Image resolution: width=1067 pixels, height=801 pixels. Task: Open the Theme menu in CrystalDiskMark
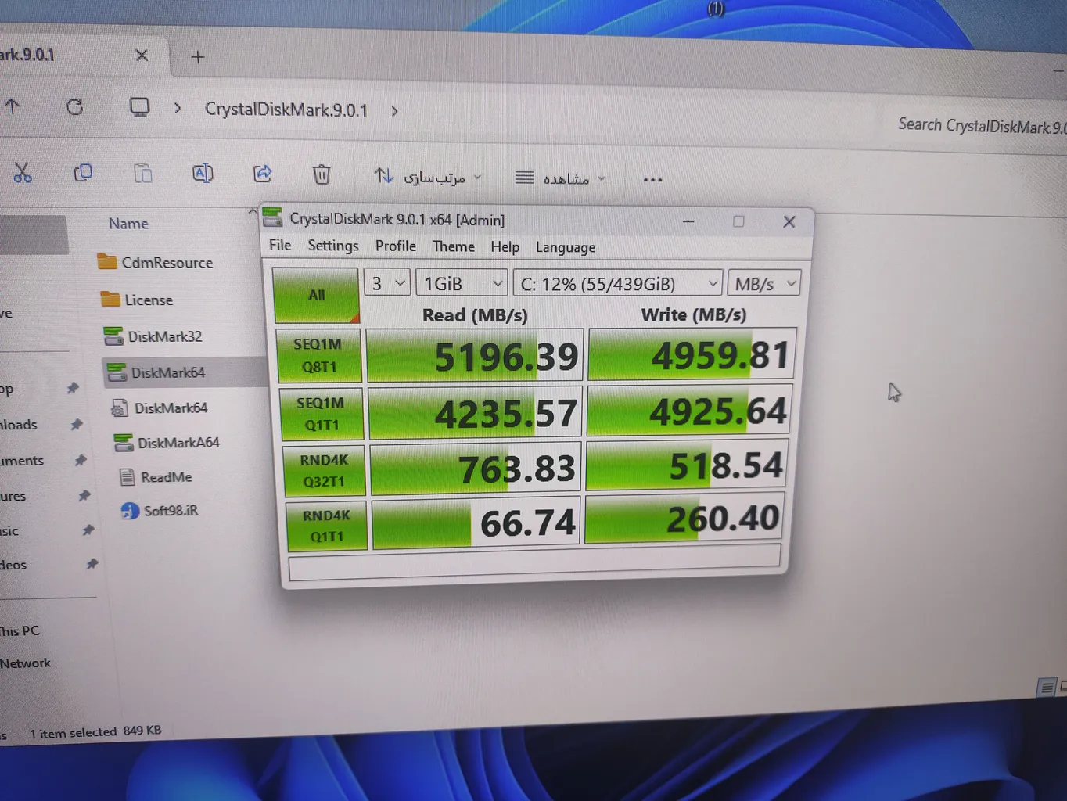(453, 246)
